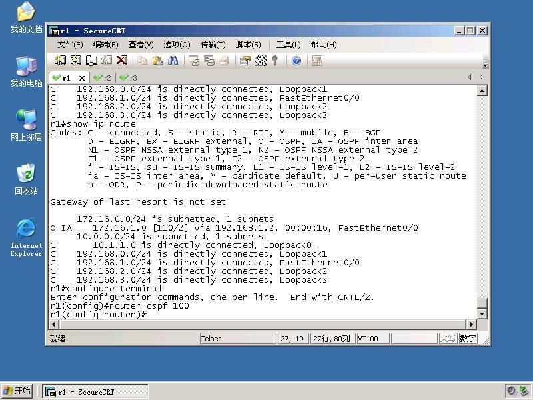
Task: Click the Print Selection icon
Action: (209, 61)
